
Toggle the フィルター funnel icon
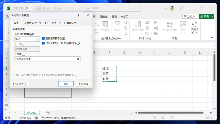click(x=117, y=27)
